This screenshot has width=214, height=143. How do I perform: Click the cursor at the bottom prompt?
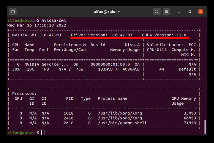click(43, 133)
